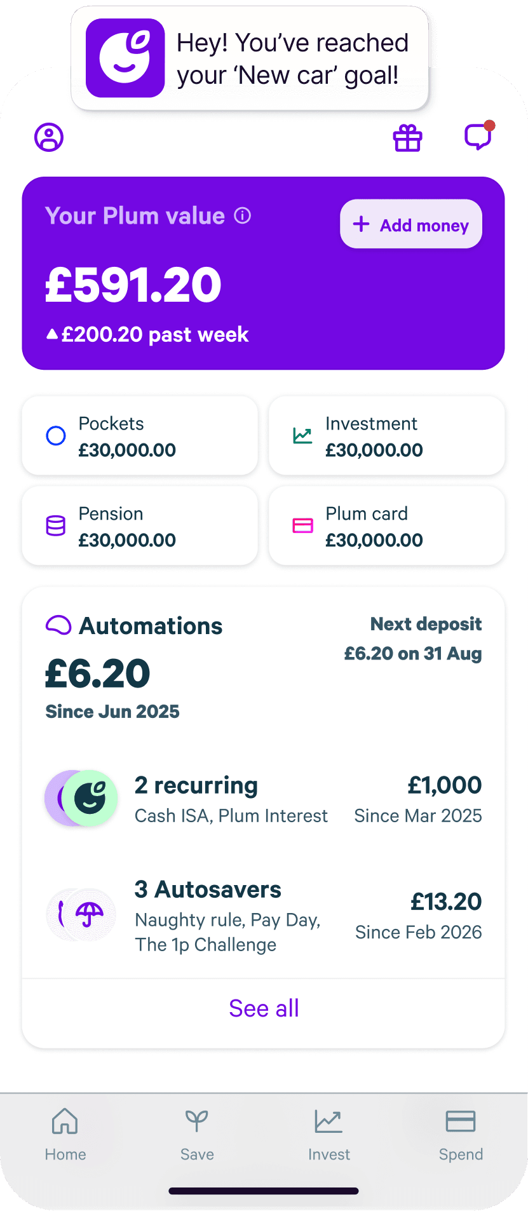Open the gift rewards icon
Screen dimensions: 528x1211
point(407,137)
